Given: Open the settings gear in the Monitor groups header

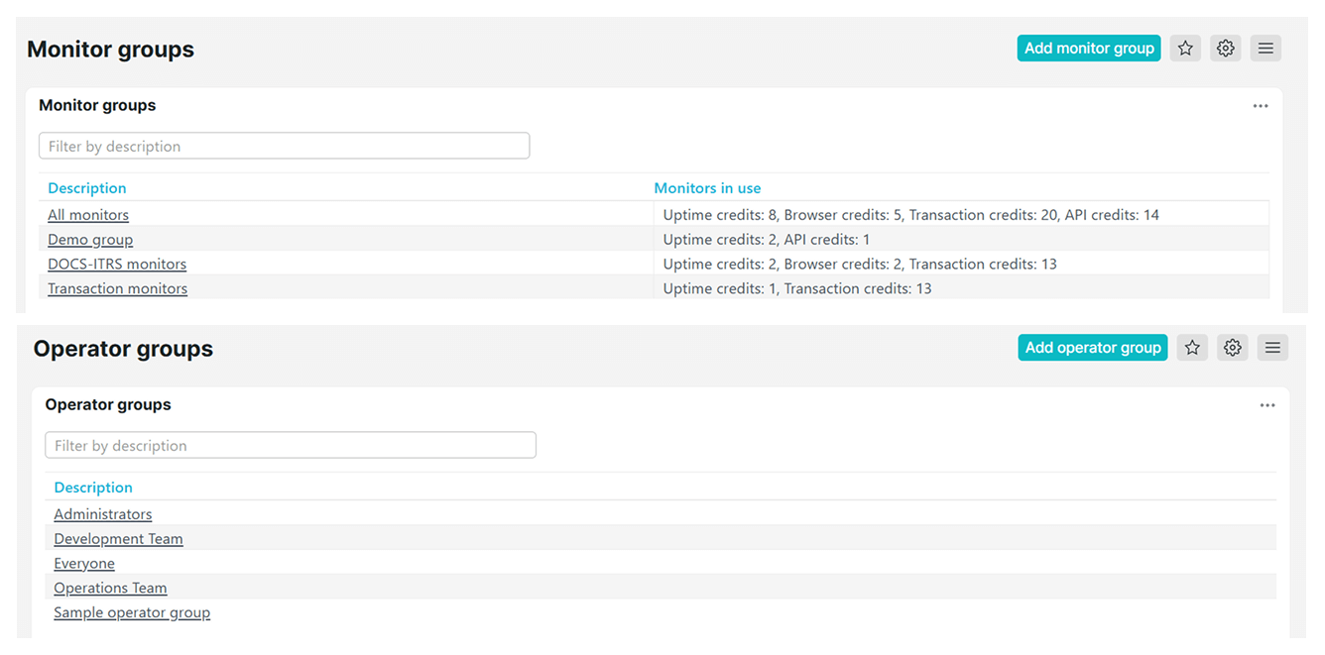Looking at the screenshot, I should pyautogui.click(x=1225, y=48).
